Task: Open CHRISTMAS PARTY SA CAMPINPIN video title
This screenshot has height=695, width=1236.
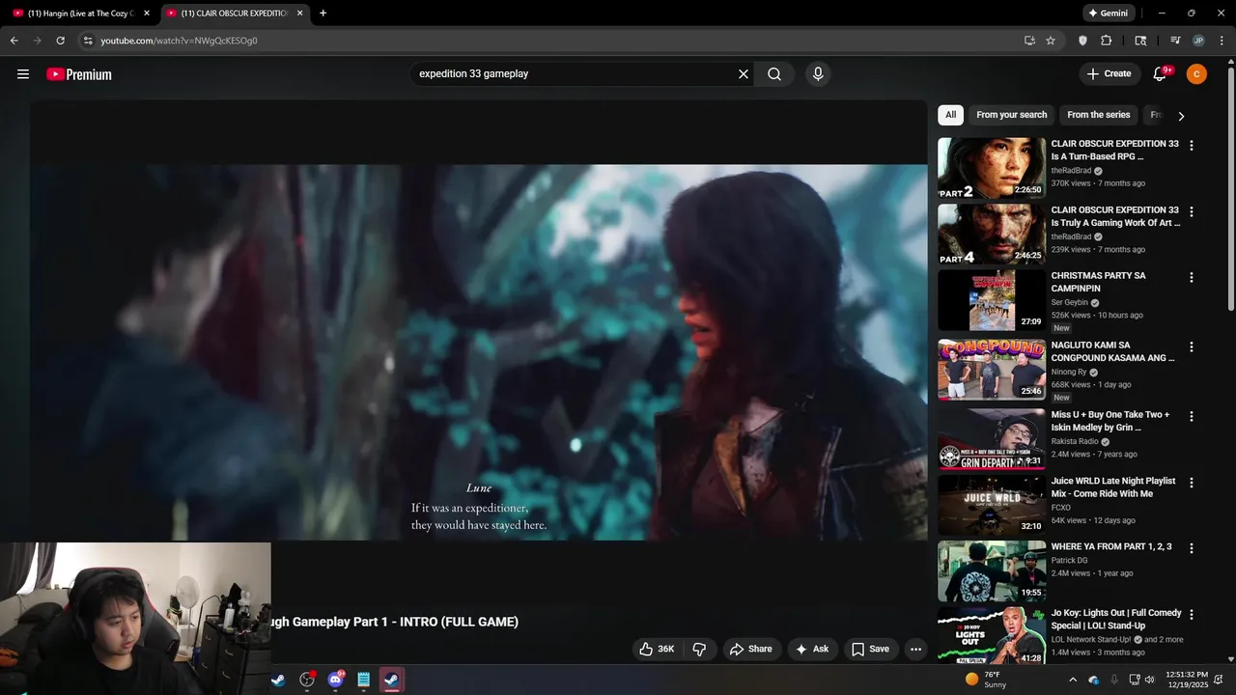Action: point(1098,282)
